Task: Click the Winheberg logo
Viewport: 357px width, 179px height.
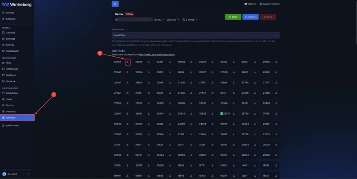Action: pyautogui.click(x=17, y=4)
